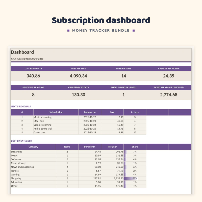Select the 59.99 Education per year value

112,182
